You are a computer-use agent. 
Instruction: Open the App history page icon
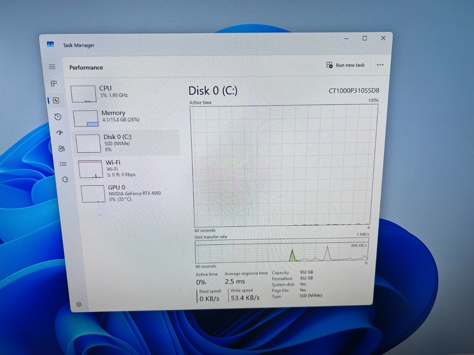58,117
